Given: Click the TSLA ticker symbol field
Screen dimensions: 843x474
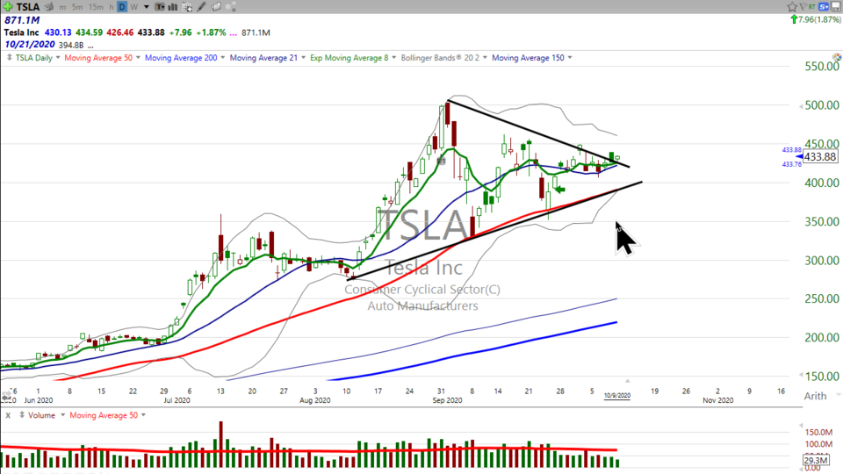Looking at the screenshot, I should point(27,7).
